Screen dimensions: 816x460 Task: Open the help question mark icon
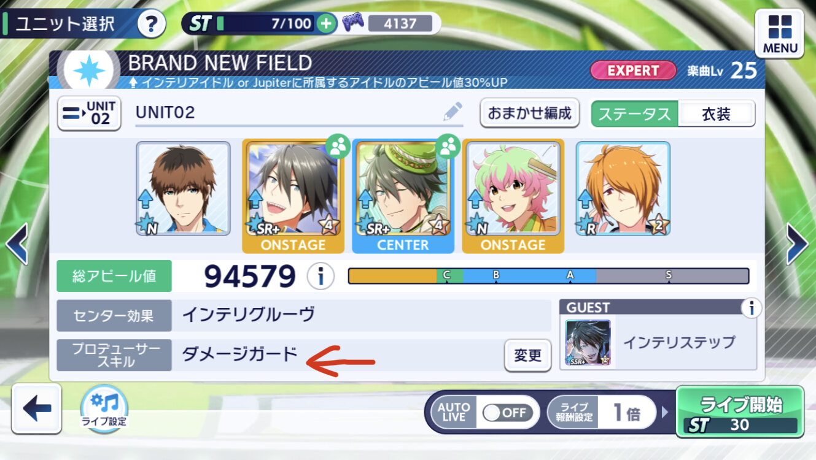pyautogui.click(x=152, y=24)
